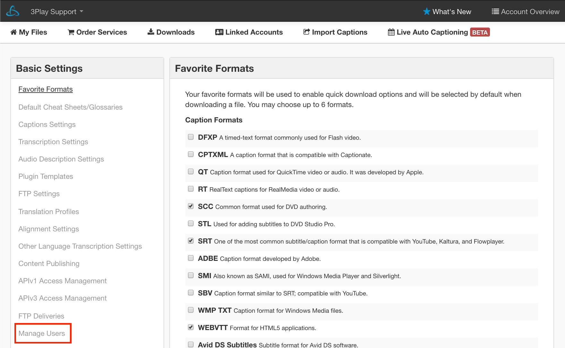Click the Downloads arrow icon
This screenshot has height=348, width=565.
point(151,32)
